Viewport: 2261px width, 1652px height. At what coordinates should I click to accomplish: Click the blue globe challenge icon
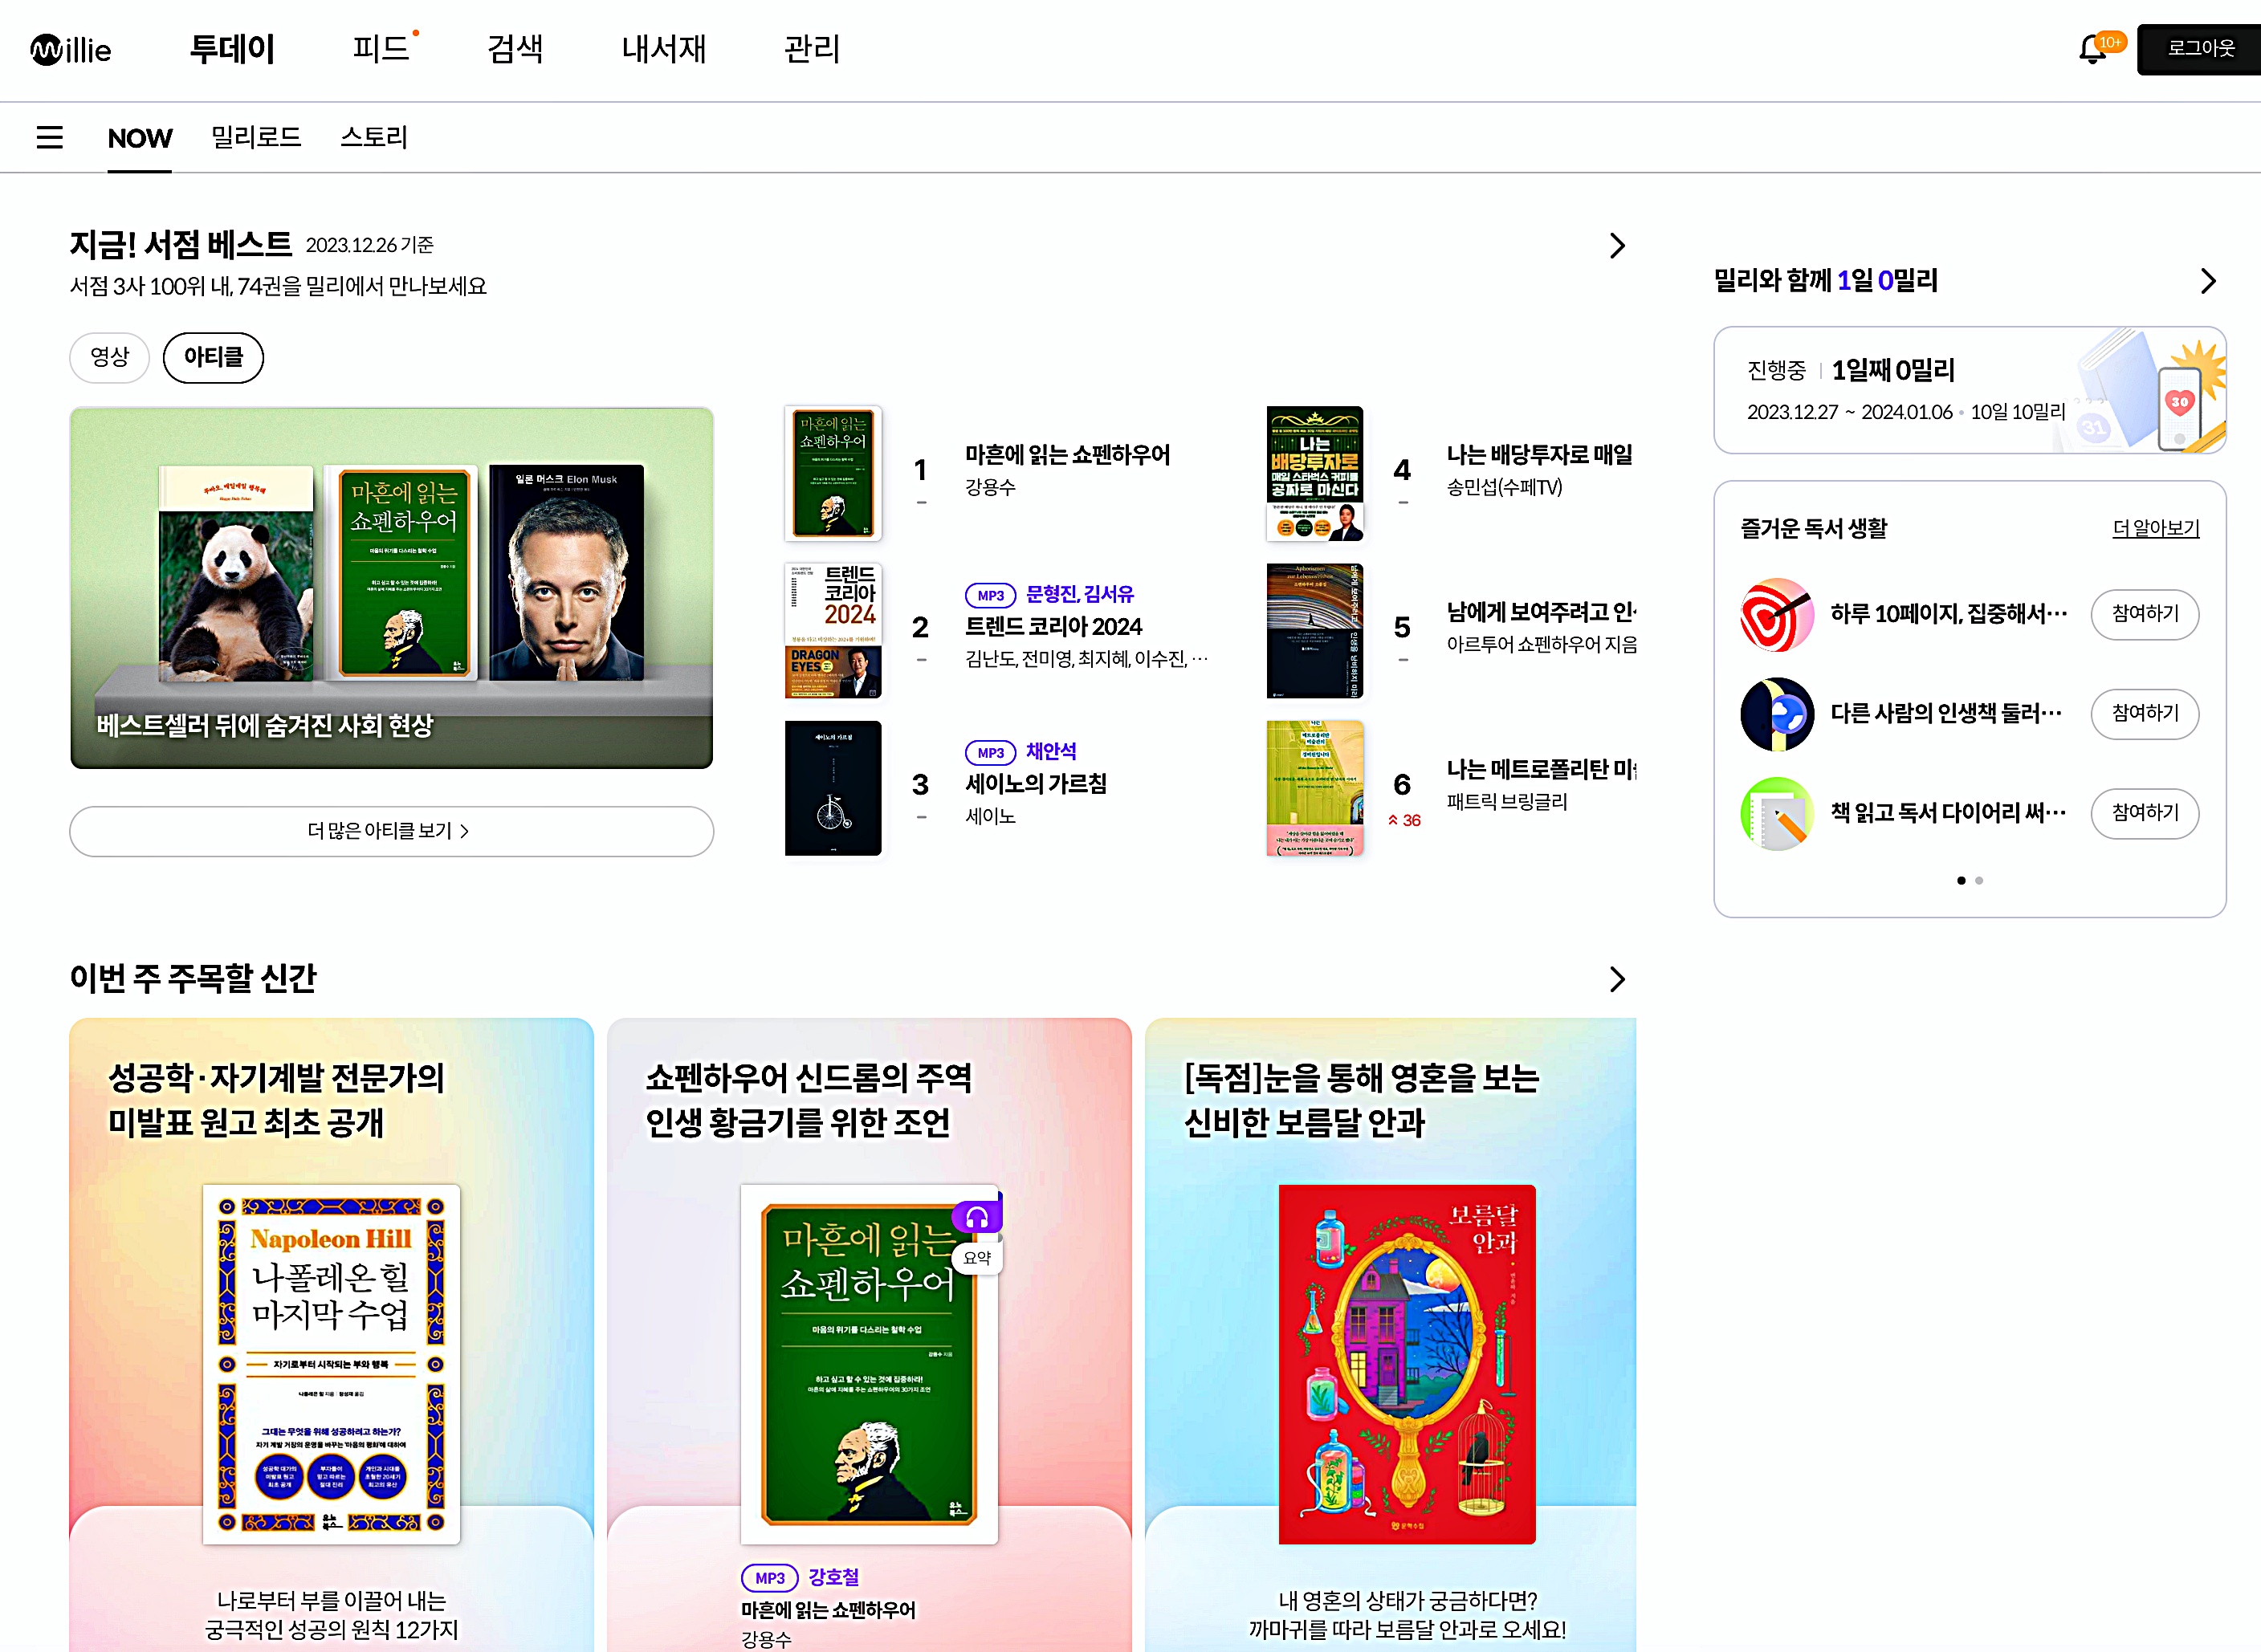[x=1776, y=714]
